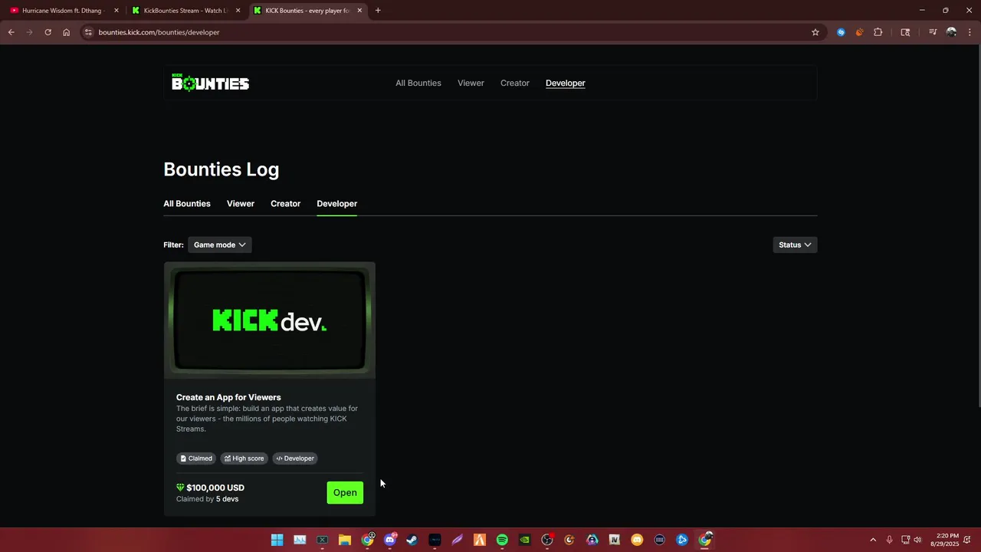Select the Creator log tab
The height and width of the screenshot is (552, 981).
285,203
